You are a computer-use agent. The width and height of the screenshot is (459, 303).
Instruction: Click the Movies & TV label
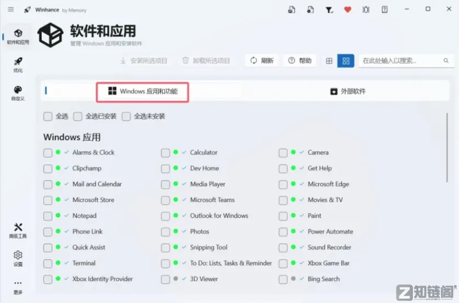325,200
